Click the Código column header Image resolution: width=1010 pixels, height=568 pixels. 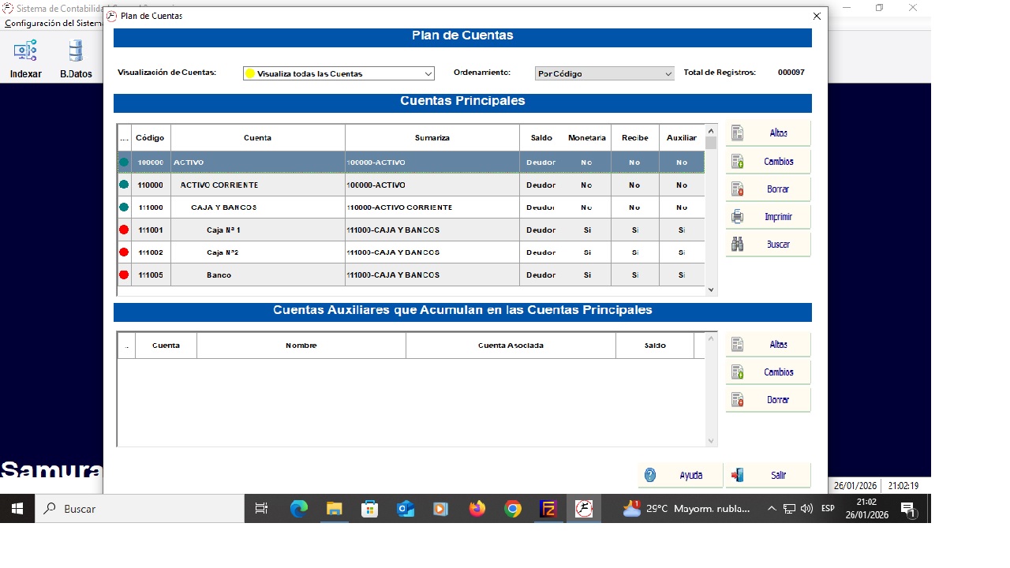click(x=150, y=138)
